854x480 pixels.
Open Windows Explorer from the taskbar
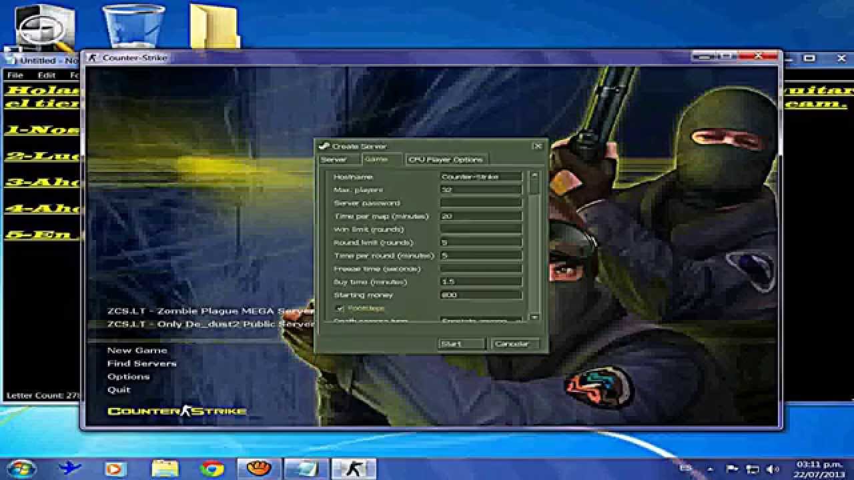coord(165,469)
